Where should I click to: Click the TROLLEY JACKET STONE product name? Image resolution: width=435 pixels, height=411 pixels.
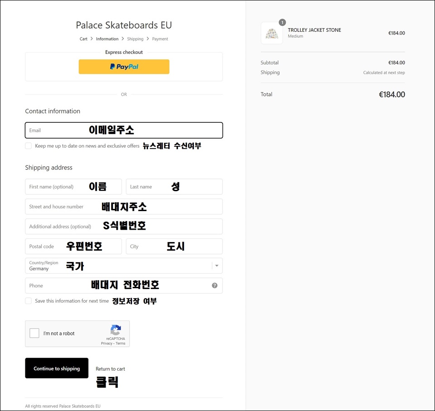[314, 30]
